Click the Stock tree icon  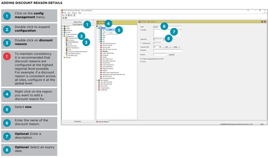(65, 26)
